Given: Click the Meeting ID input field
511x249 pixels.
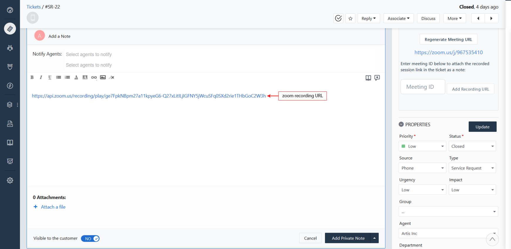Looking at the screenshot, I should point(423,87).
